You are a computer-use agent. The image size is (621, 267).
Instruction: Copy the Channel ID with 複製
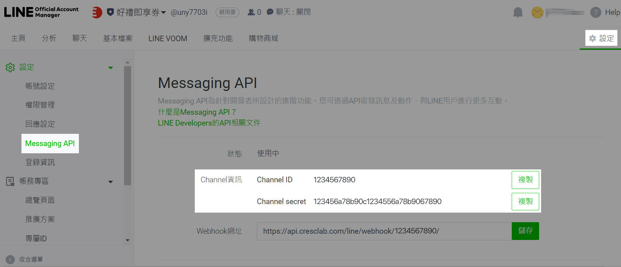pyautogui.click(x=525, y=180)
